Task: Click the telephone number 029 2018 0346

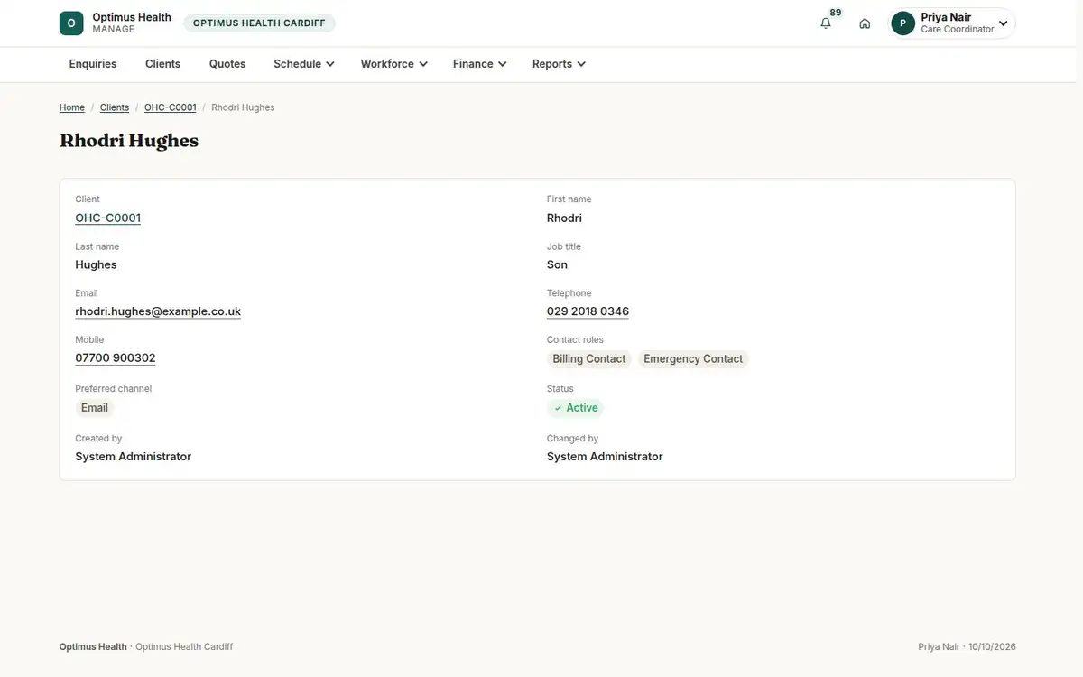Action: coord(588,311)
